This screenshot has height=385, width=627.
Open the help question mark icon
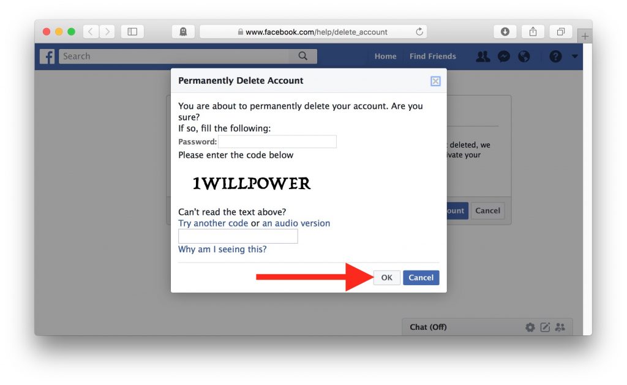(555, 56)
